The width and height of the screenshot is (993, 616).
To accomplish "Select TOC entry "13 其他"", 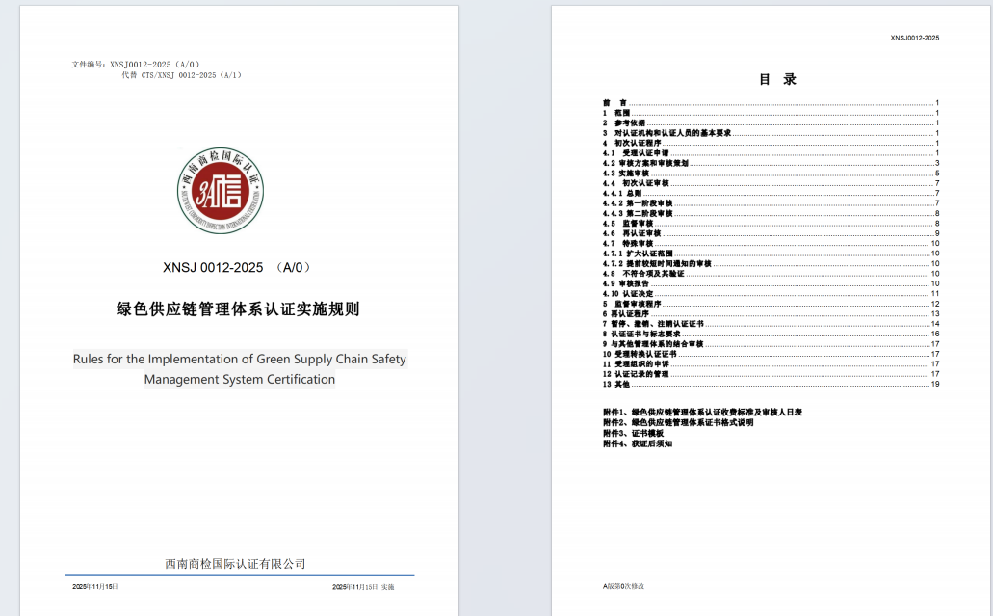I will [x=616, y=384].
